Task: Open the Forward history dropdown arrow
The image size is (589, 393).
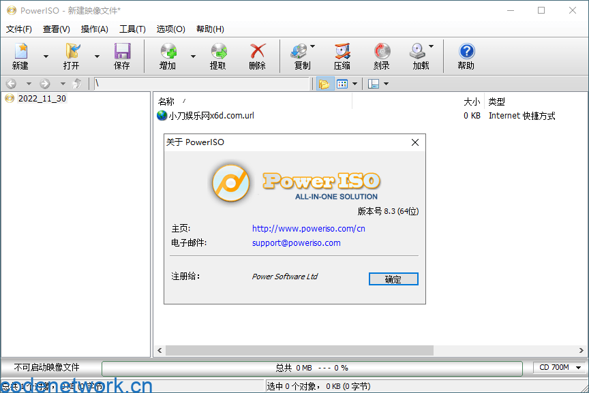Action: pyautogui.click(x=63, y=84)
